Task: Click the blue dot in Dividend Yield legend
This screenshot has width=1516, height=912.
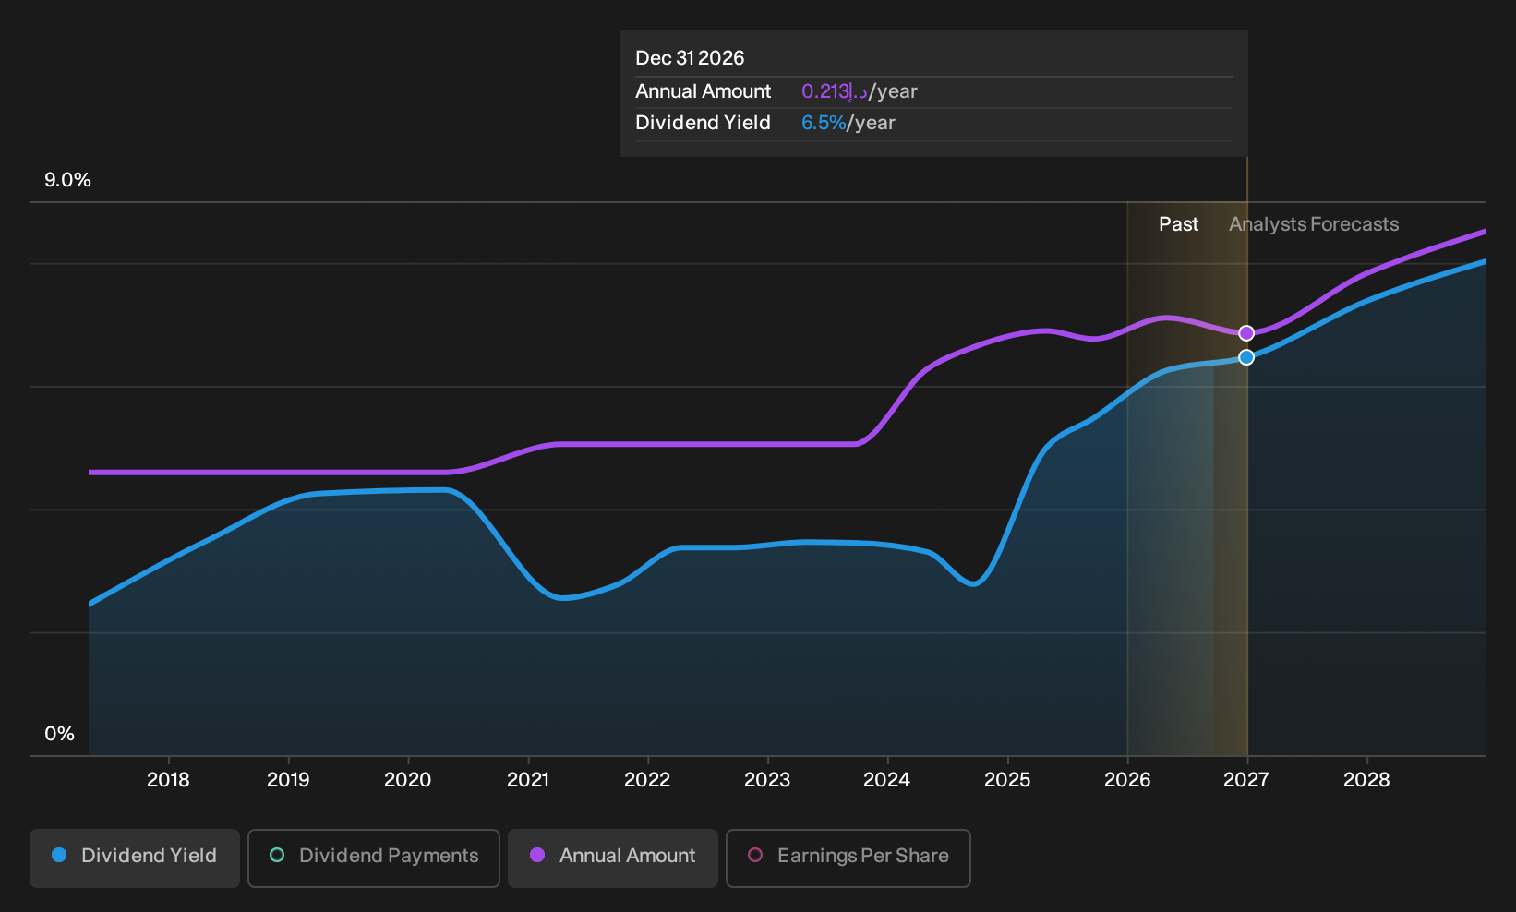Action: (59, 855)
